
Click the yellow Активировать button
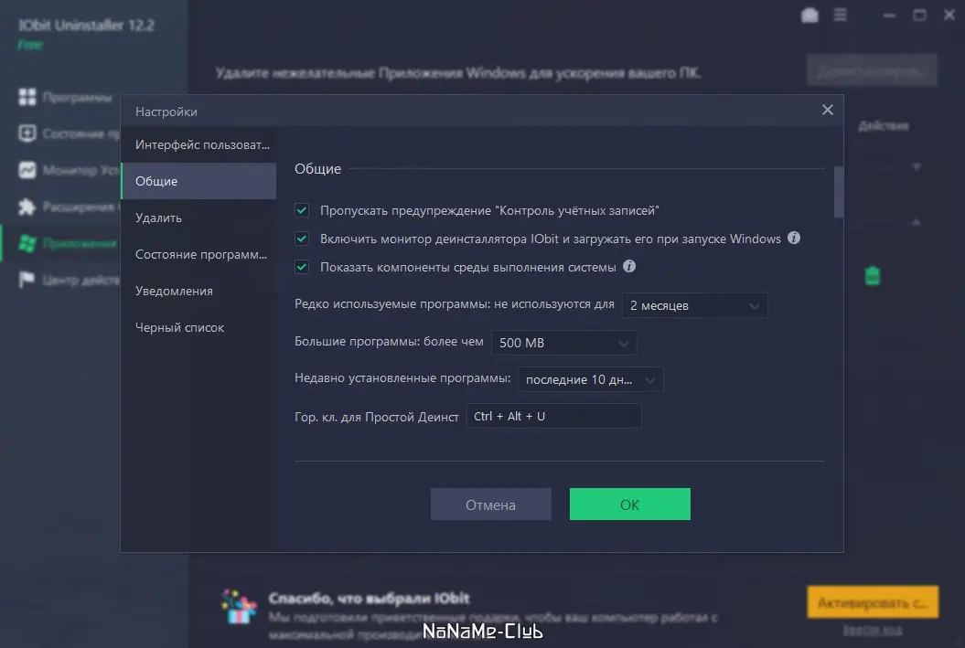[x=873, y=602]
